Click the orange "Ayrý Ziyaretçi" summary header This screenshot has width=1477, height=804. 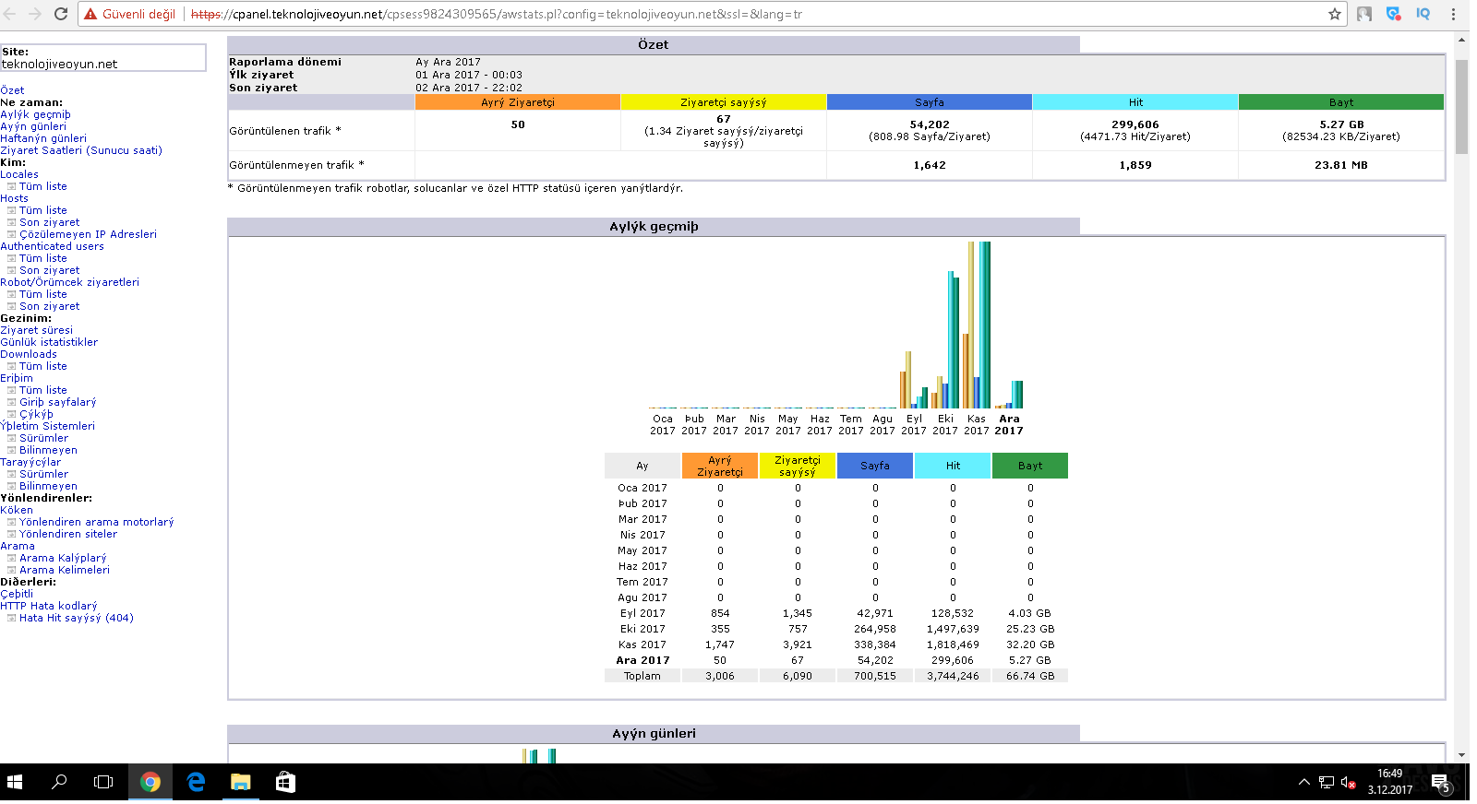(518, 102)
